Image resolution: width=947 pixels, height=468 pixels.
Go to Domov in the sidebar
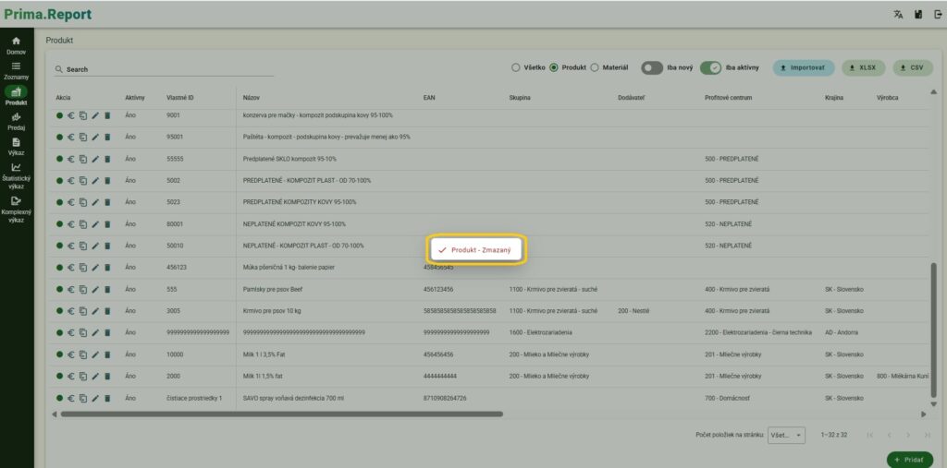[16, 45]
